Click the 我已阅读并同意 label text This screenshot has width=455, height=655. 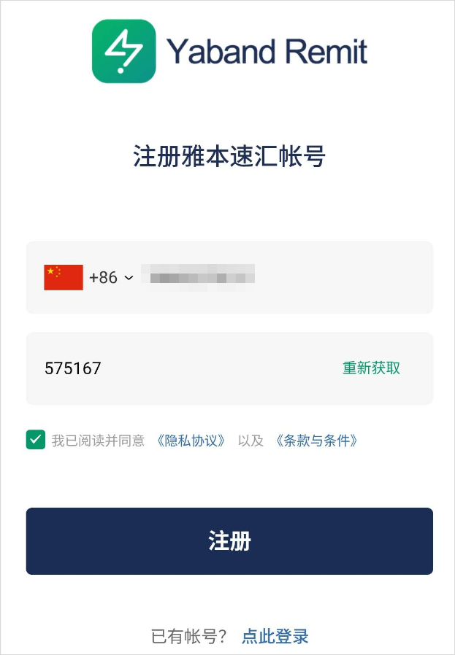98,441
